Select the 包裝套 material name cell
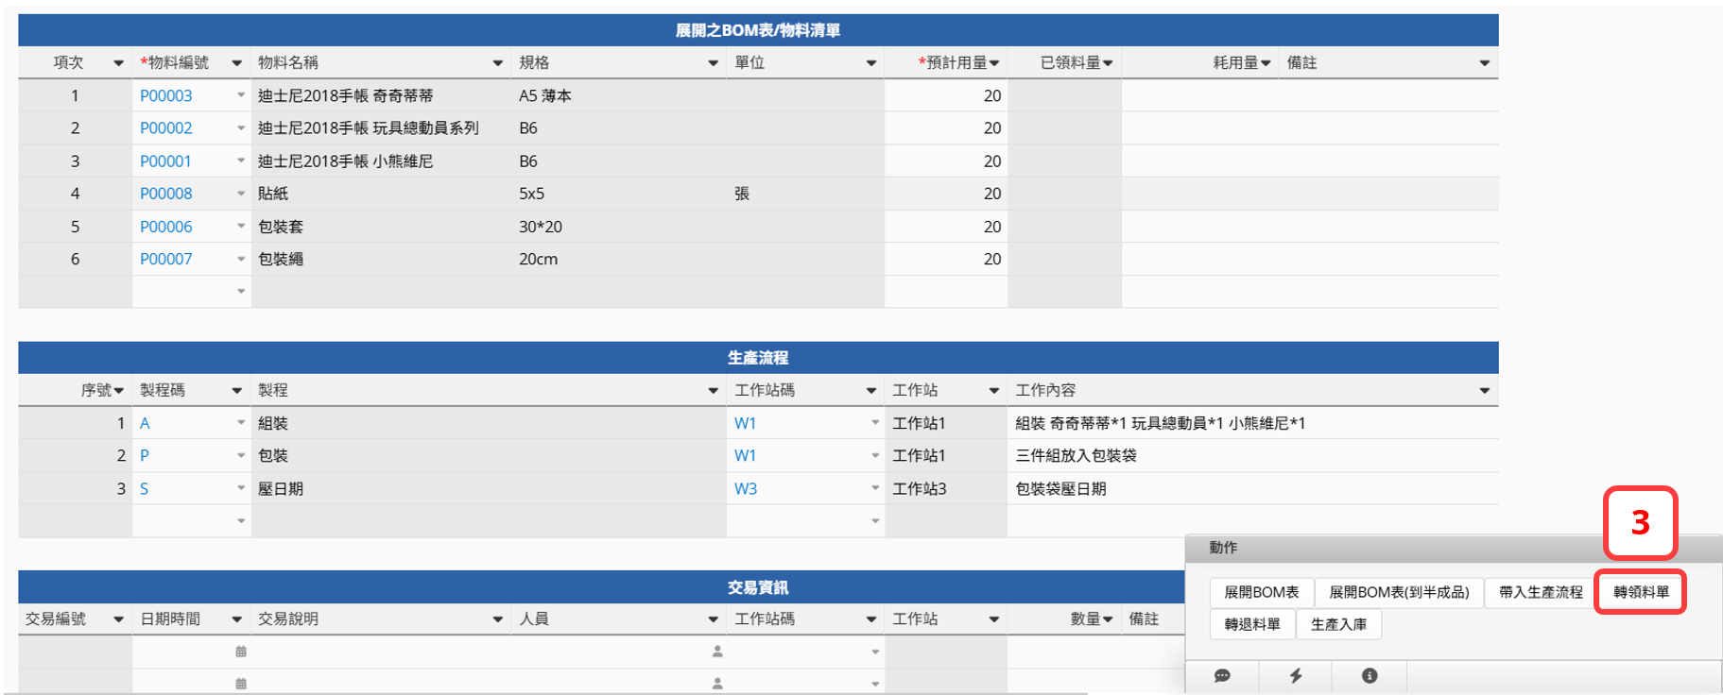 tap(381, 227)
